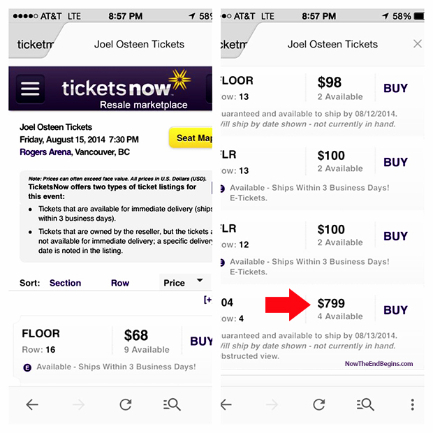This screenshot has width=433, height=433.
Task: Buy the $799 tickets
Action: (395, 310)
